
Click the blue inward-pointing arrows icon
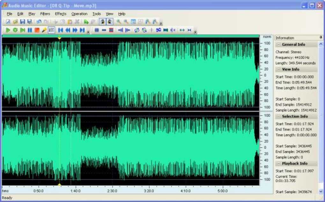pos(189,30)
